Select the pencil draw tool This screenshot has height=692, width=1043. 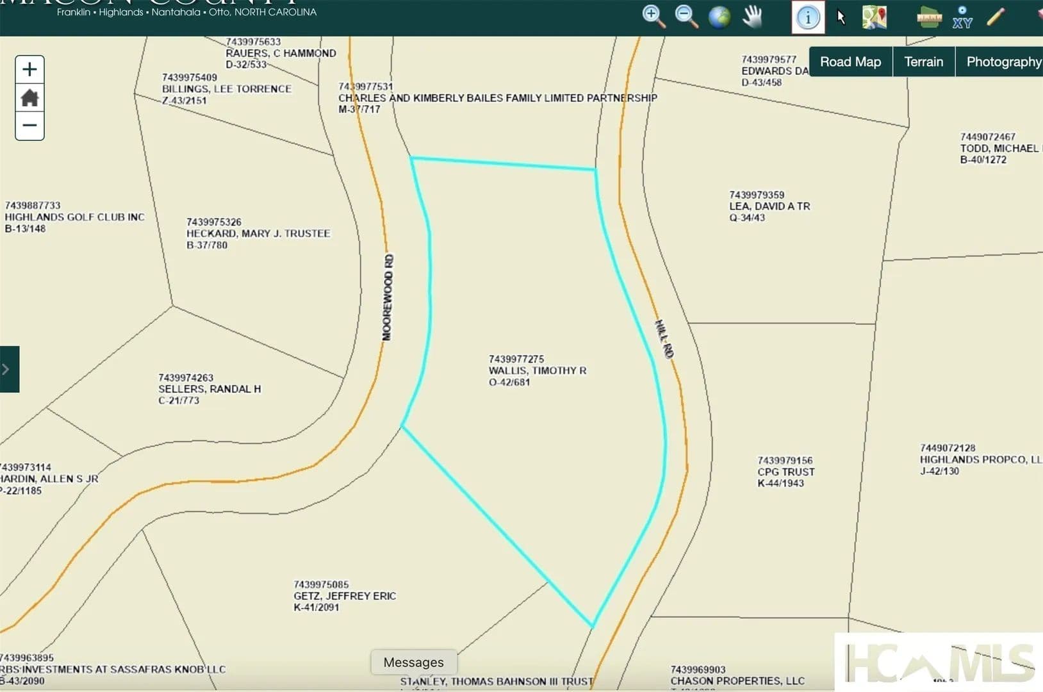pos(995,17)
